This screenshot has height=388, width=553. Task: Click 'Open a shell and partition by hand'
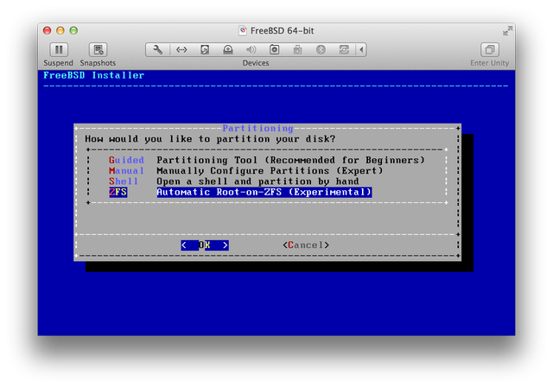click(257, 181)
